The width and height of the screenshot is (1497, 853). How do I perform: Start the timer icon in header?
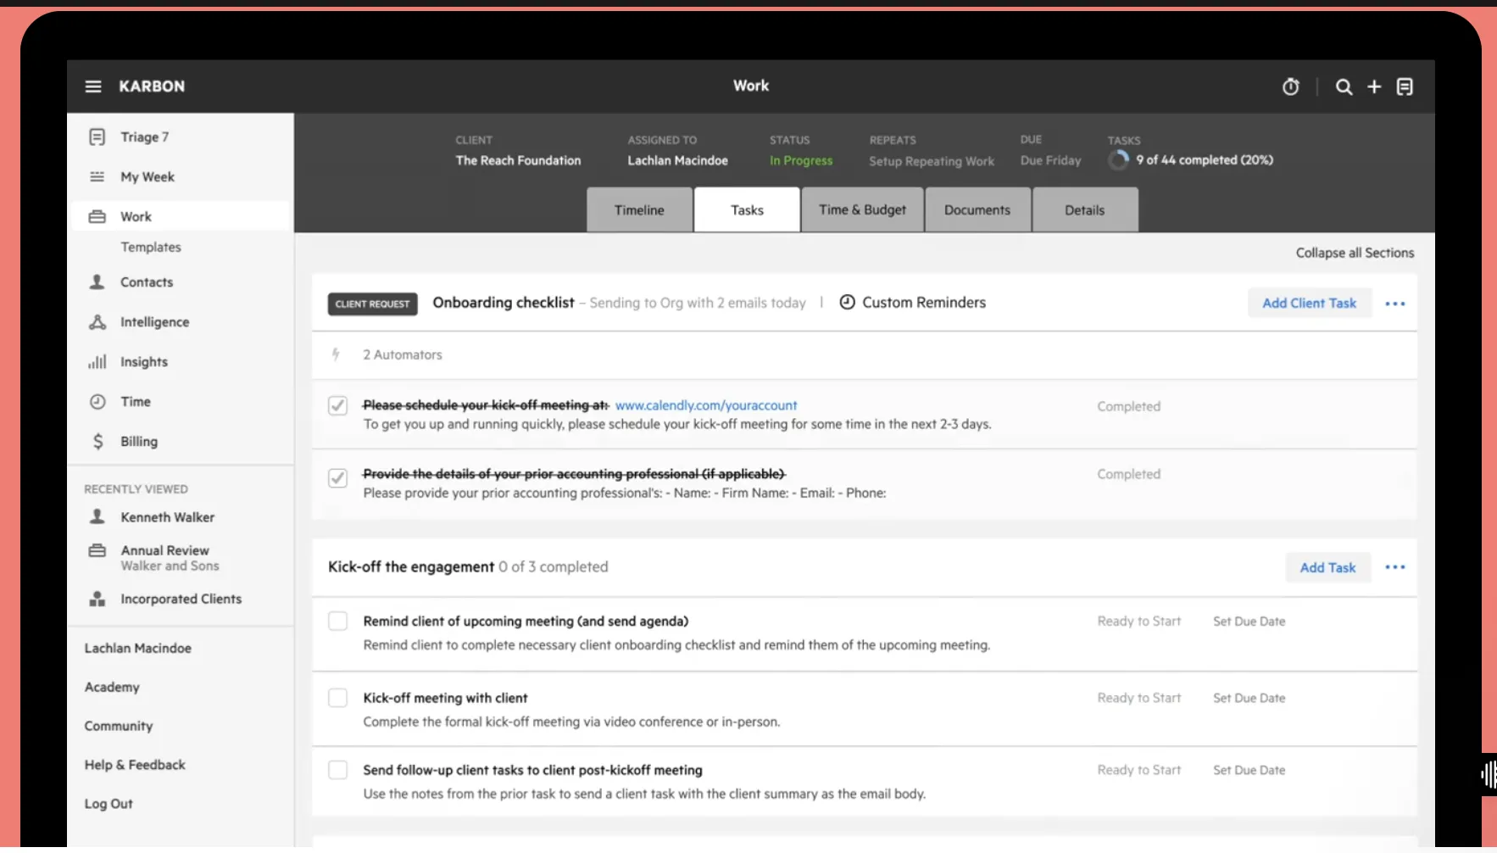click(x=1290, y=86)
